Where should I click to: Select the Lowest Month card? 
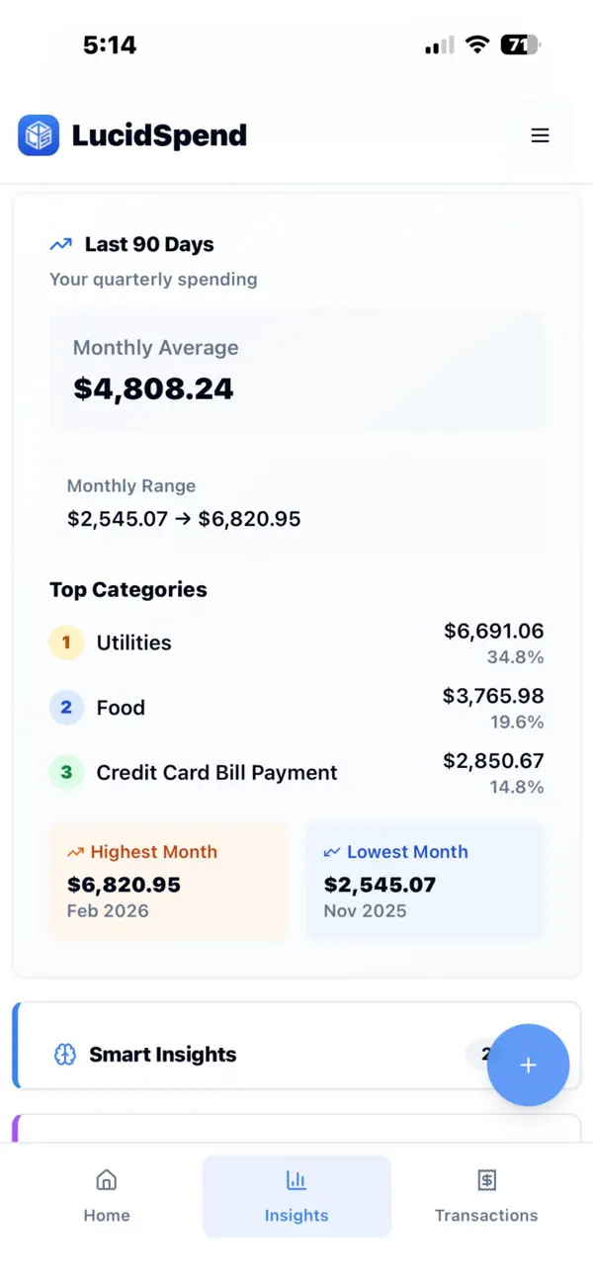(x=425, y=881)
